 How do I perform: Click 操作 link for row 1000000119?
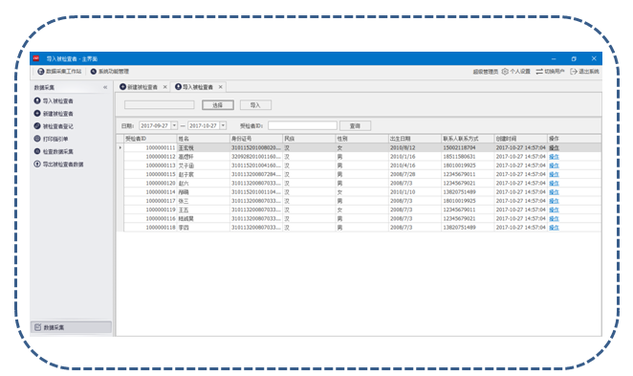[554, 210]
